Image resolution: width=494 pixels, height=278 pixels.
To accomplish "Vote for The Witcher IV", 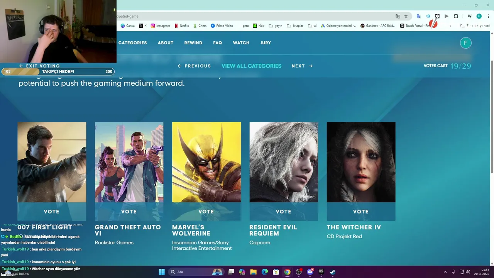I will 361,212.
